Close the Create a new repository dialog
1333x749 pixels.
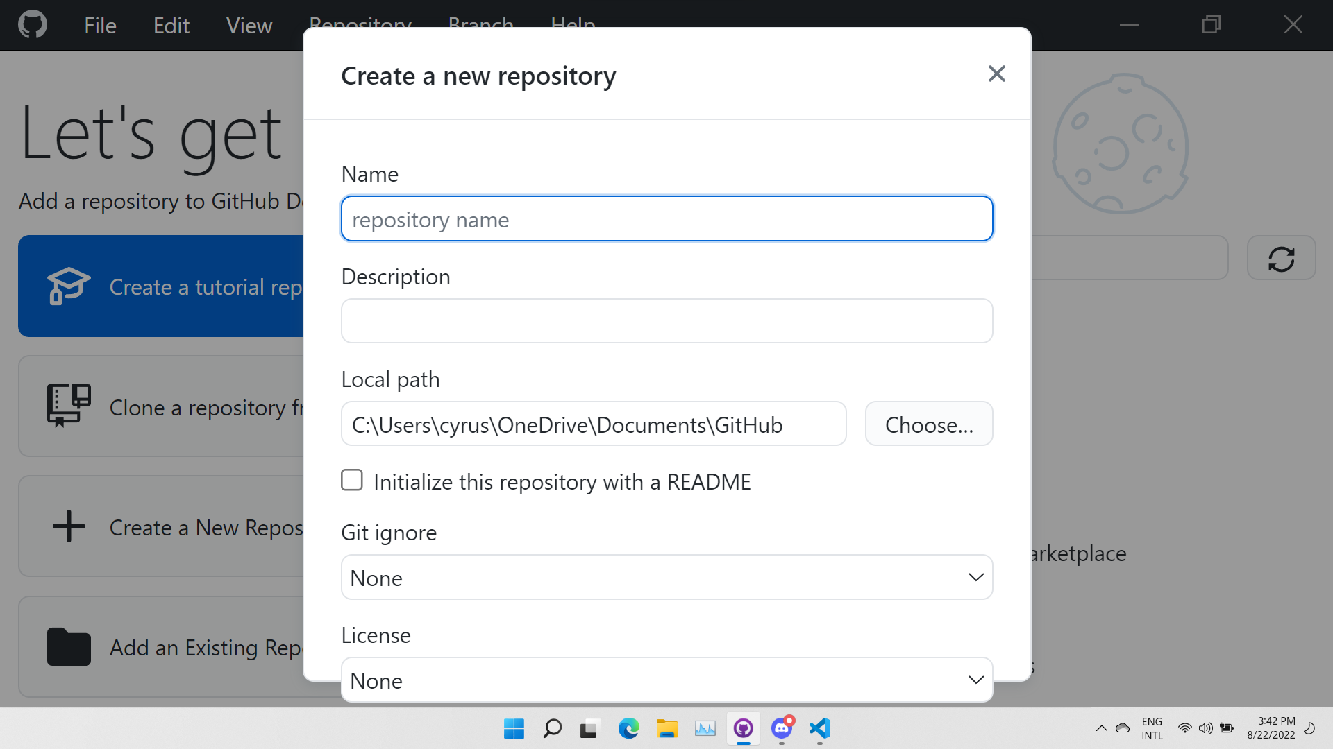pos(996,74)
